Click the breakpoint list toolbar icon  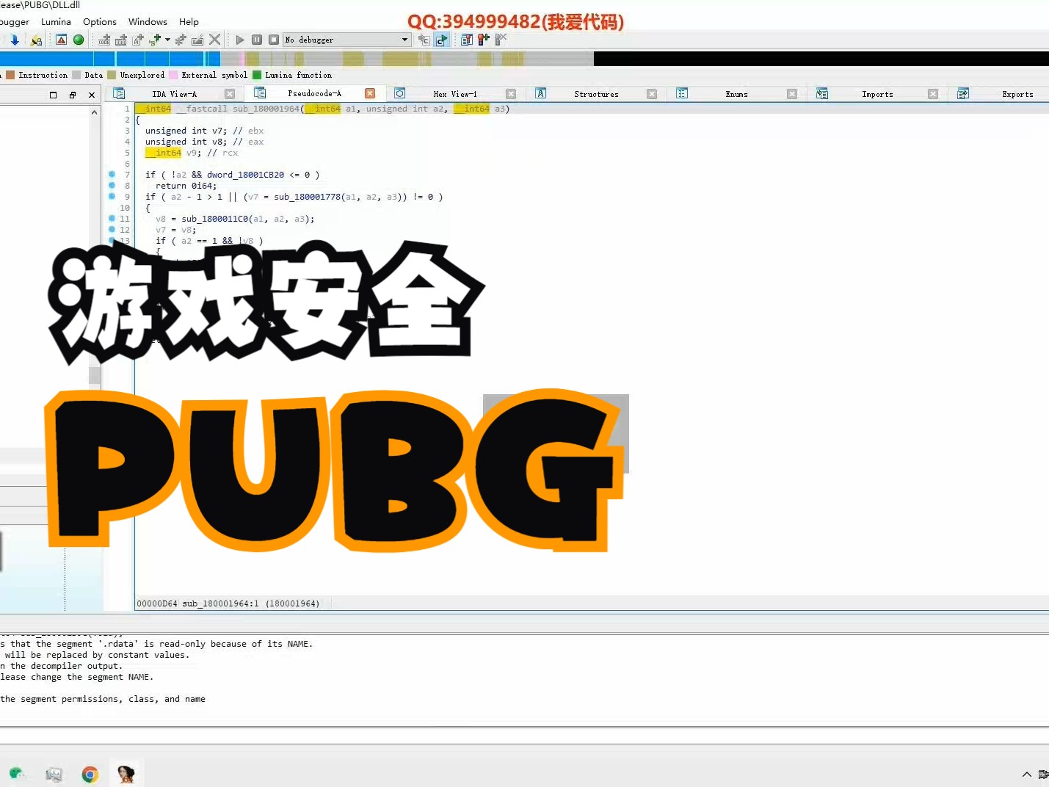pyautogui.click(x=467, y=40)
